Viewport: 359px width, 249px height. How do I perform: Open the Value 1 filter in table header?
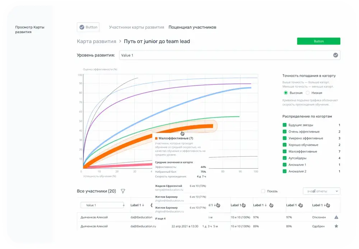(102, 205)
